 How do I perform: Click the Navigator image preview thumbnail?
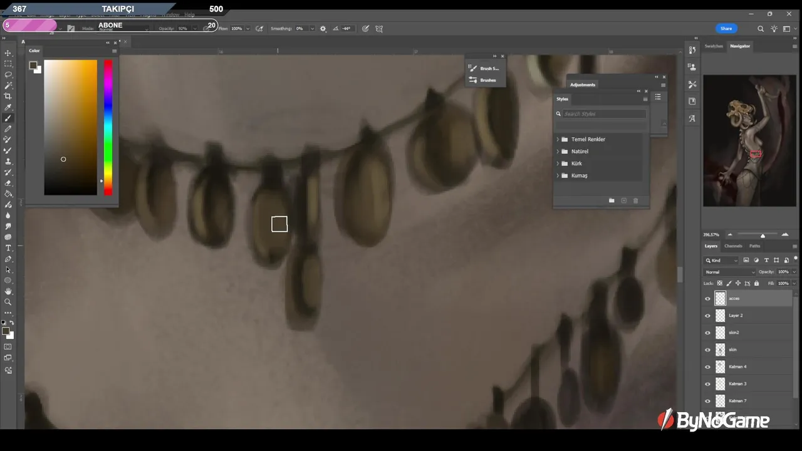tap(749, 140)
